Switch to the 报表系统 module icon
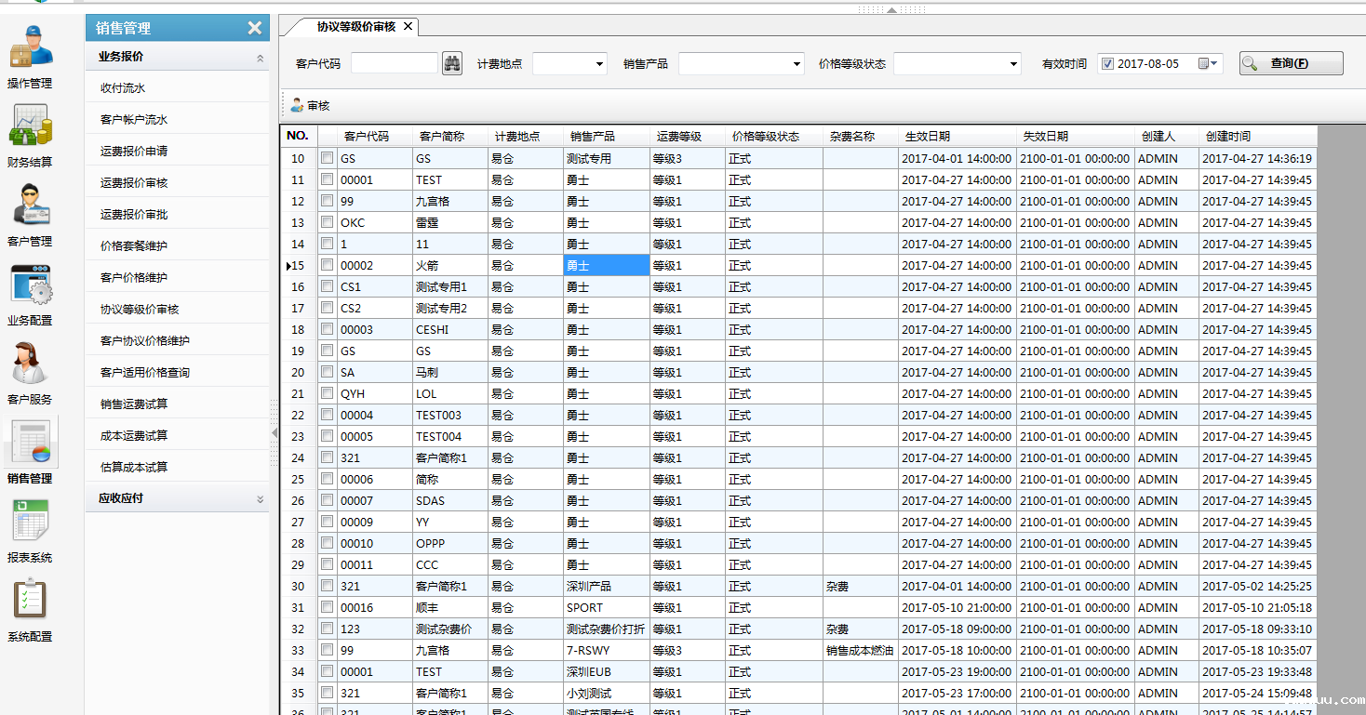Image resolution: width=1366 pixels, height=715 pixels. [x=31, y=521]
